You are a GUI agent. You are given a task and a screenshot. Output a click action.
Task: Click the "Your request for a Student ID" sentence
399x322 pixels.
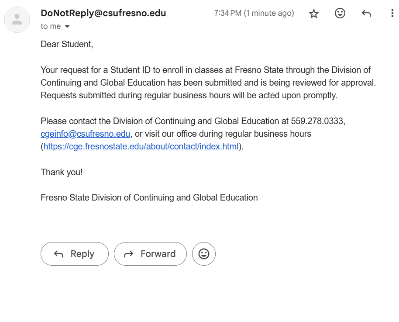[x=131, y=70]
